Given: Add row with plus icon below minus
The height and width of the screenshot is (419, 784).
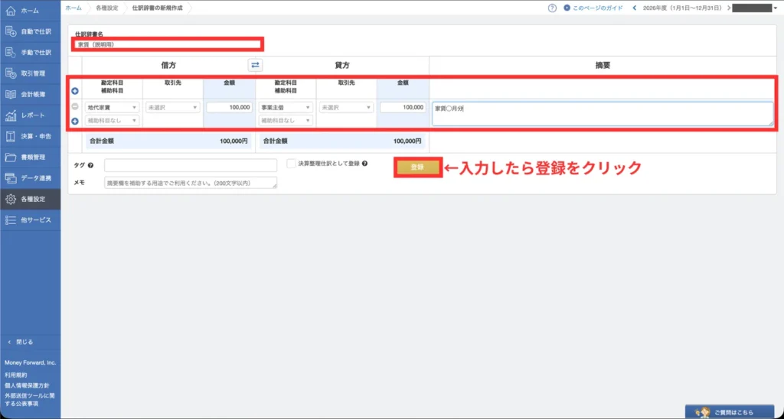Looking at the screenshot, I should point(75,122).
